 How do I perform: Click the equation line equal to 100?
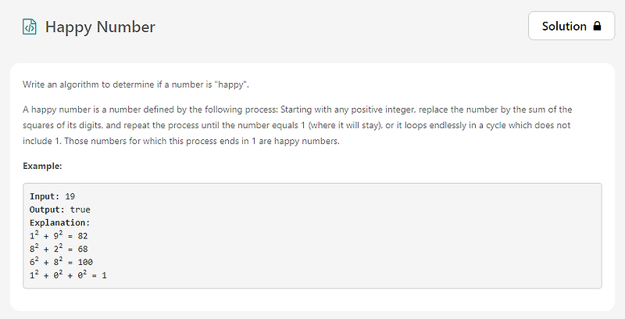(x=61, y=262)
